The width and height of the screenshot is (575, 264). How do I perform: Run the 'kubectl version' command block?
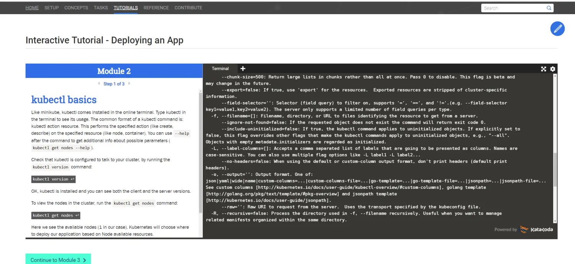[x=53, y=179]
